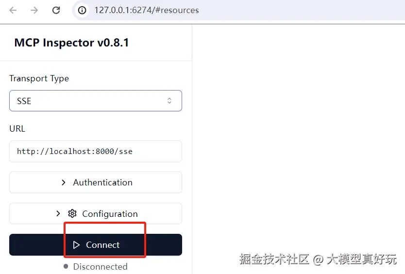Open the Transport Type SSE dropdown
This screenshot has width=405, height=274.
click(96, 101)
